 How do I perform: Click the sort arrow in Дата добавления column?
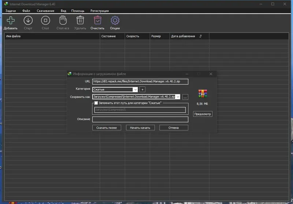coord(200,36)
